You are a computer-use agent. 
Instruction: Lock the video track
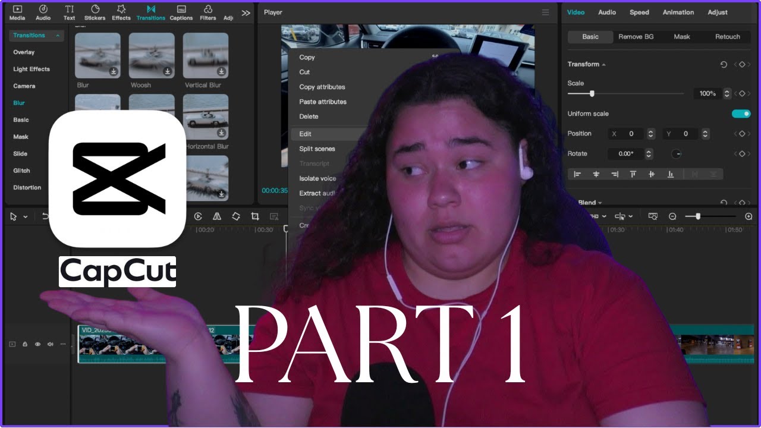(25, 344)
